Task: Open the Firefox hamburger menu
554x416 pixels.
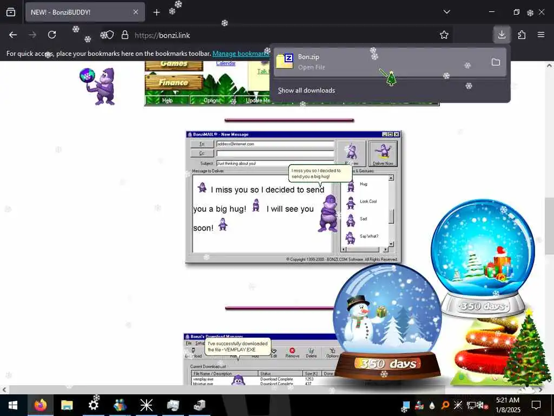Action: pos(541,35)
